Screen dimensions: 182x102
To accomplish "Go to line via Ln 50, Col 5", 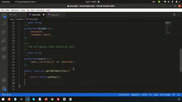I will pos(124,95).
